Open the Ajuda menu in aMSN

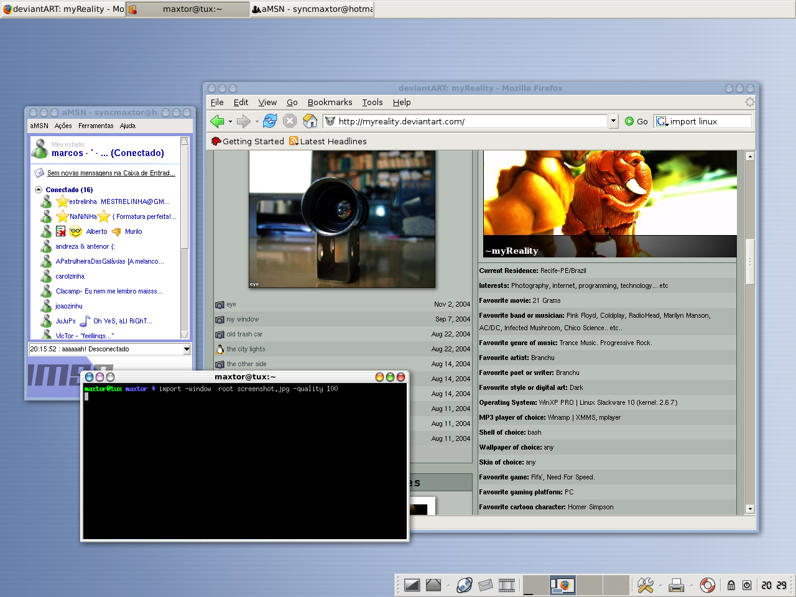pos(127,126)
